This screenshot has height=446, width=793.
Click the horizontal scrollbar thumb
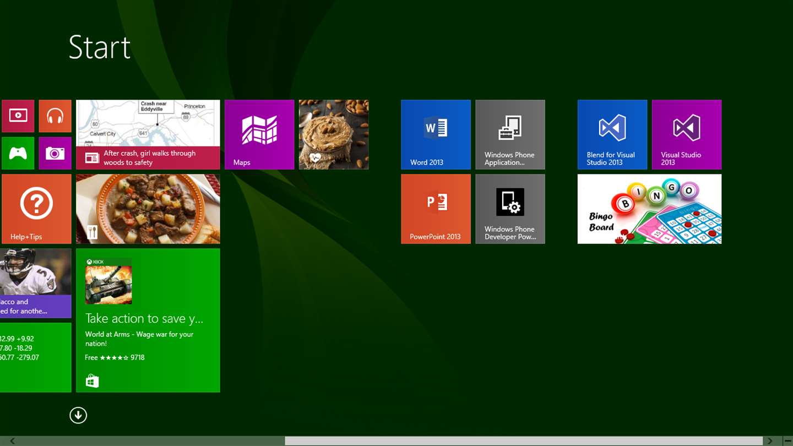pos(524,441)
